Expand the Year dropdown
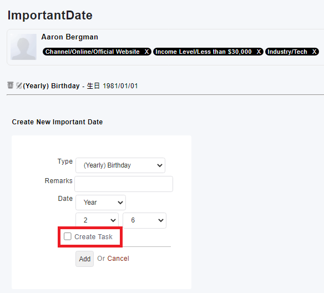Screen dimensions: 324x293 tap(100, 203)
